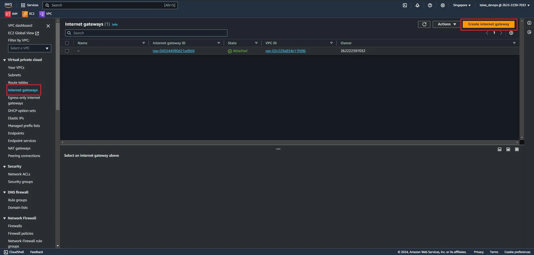534x255 pixels.
Task: Set the split panel to half height
Action: point(508,149)
